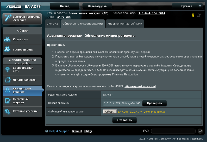Open Карта сети in the sidebar
The image size is (207, 142).
[22, 39]
